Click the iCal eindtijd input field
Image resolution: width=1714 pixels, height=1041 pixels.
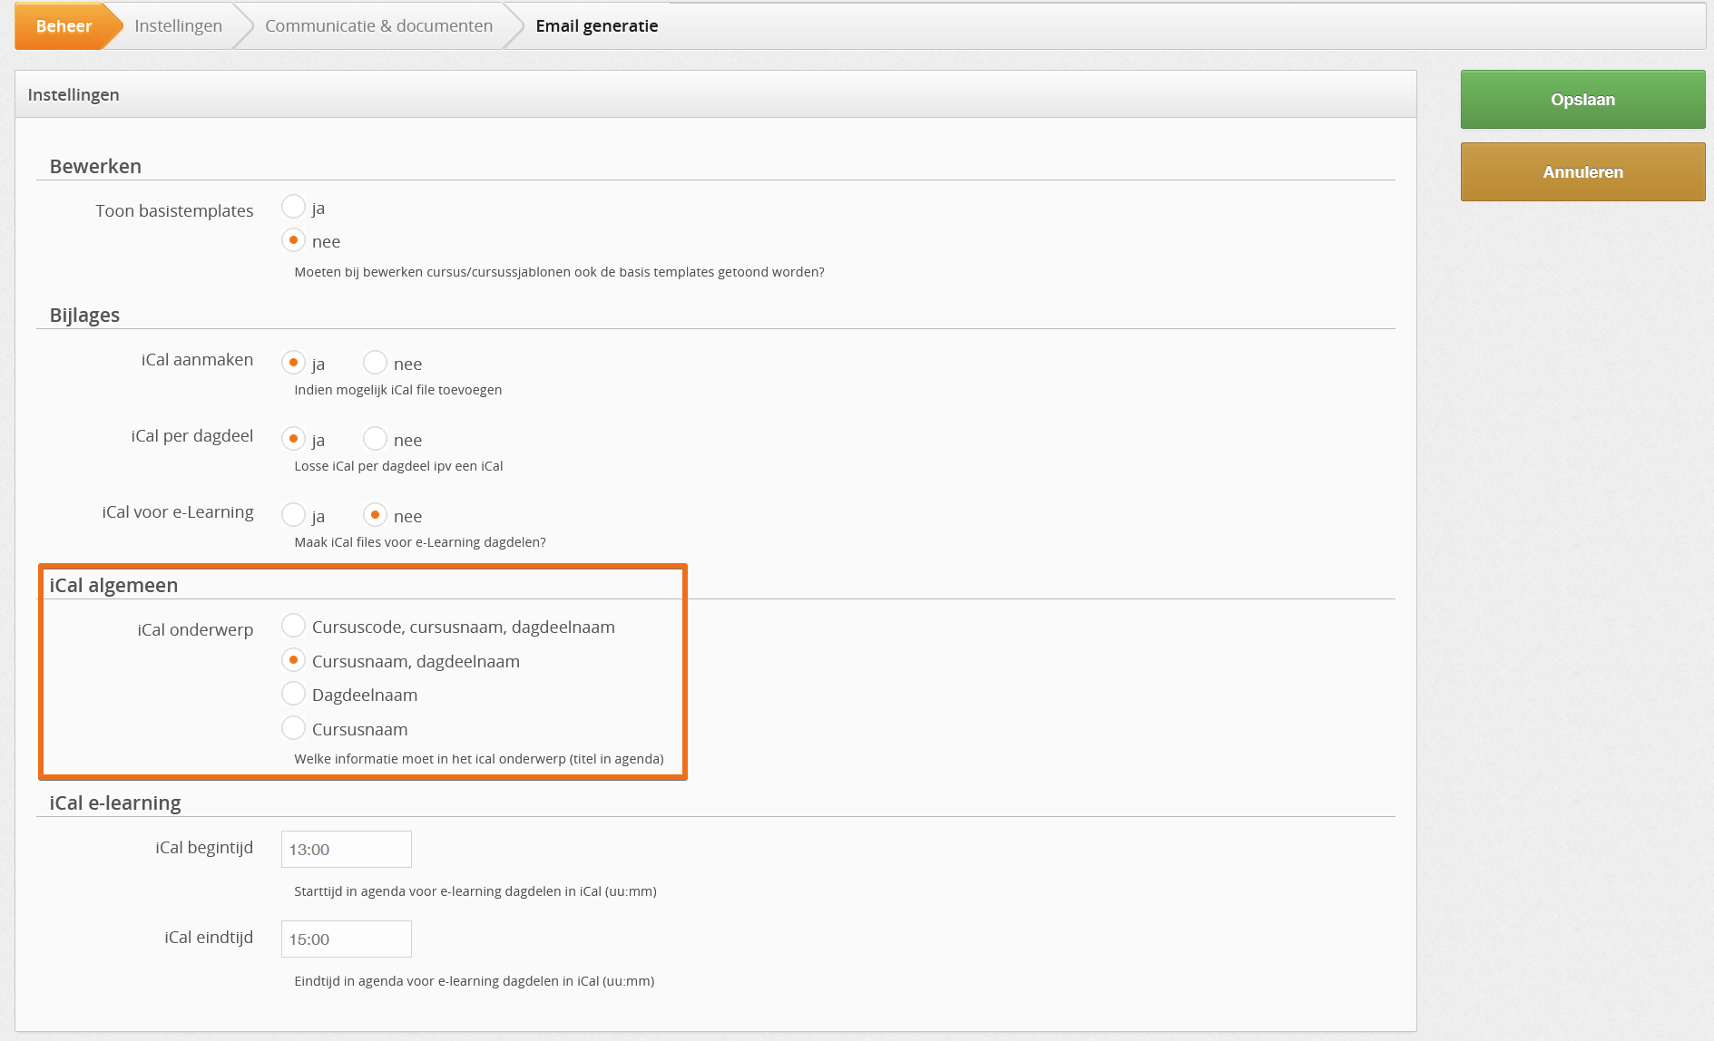pos(347,939)
